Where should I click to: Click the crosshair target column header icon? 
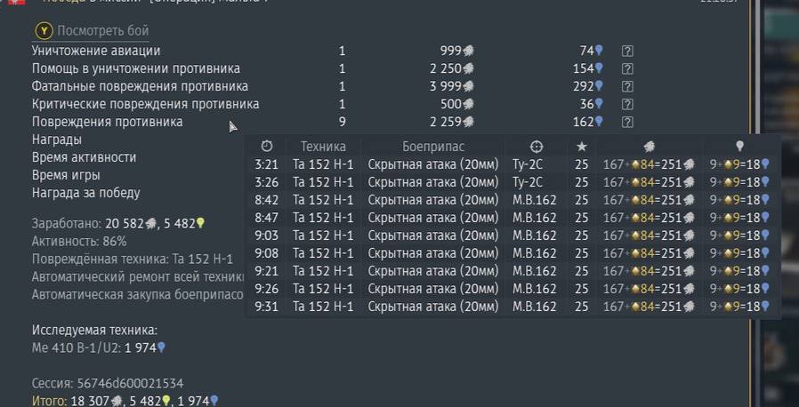pyautogui.click(x=536, y=147)
